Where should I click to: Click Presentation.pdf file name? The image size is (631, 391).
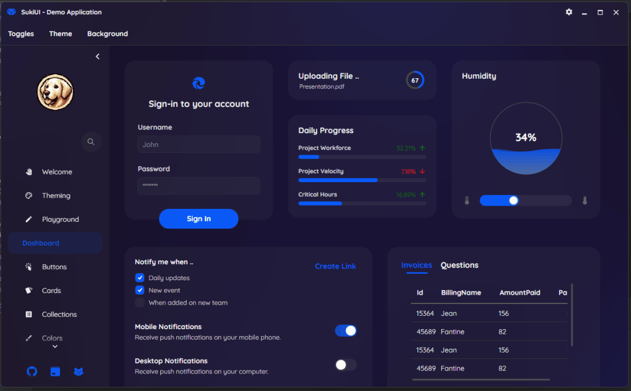321,86
